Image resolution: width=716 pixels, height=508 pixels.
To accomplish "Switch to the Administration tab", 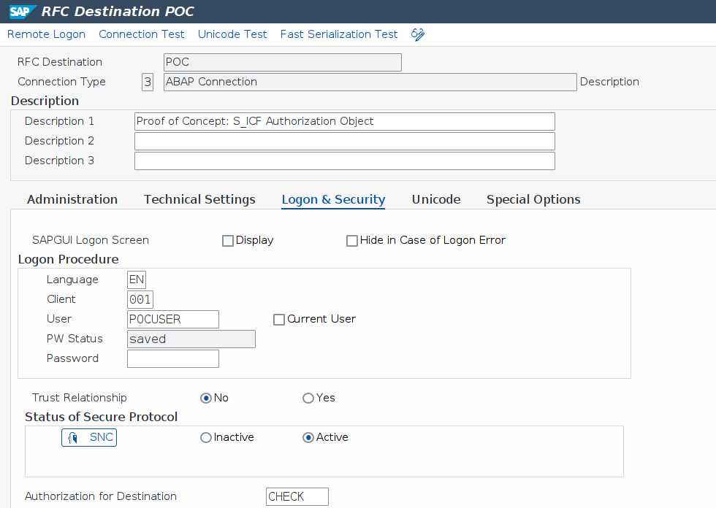I will click(x=72, y=199).
